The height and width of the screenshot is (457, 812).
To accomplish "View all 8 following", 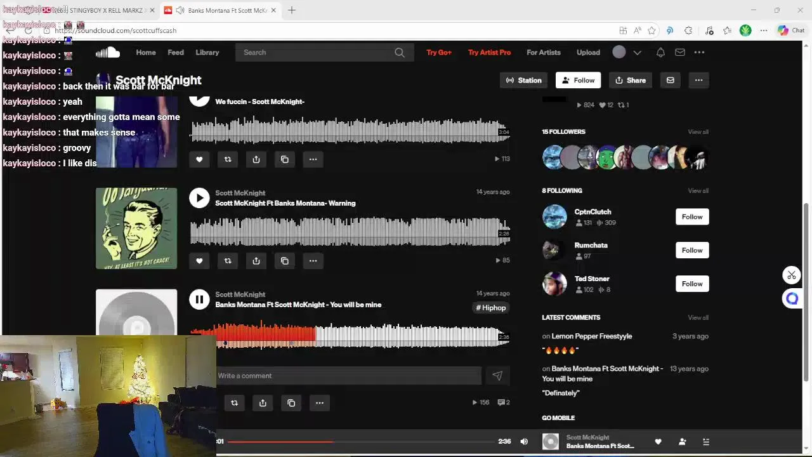I will (698, 190).
